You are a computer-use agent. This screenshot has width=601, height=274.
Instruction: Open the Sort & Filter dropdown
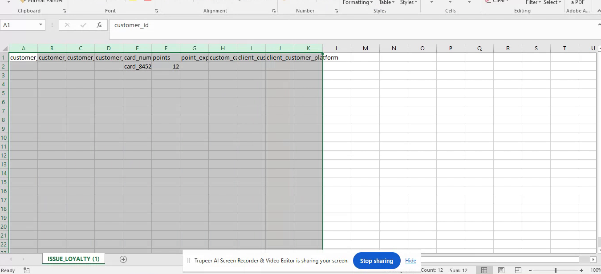(533, 2)
